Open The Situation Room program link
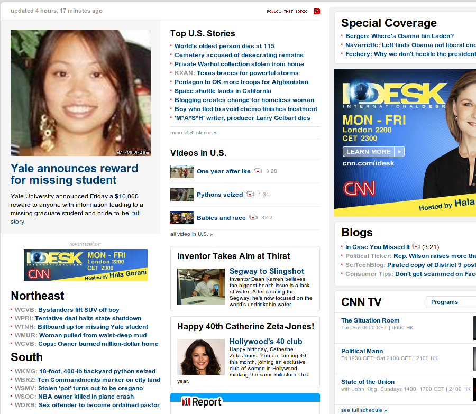Screen dimensions: 476x414 pos(370,320)
